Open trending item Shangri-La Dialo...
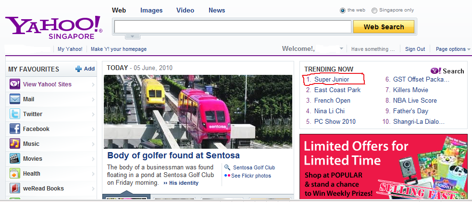Image resolution: width=472 pixels, height=202 pixels. [419, 121]
